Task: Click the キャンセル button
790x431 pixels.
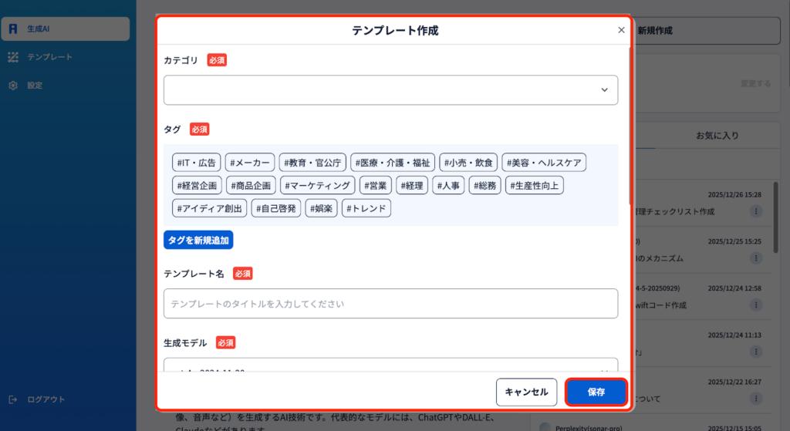Action: 526,392
